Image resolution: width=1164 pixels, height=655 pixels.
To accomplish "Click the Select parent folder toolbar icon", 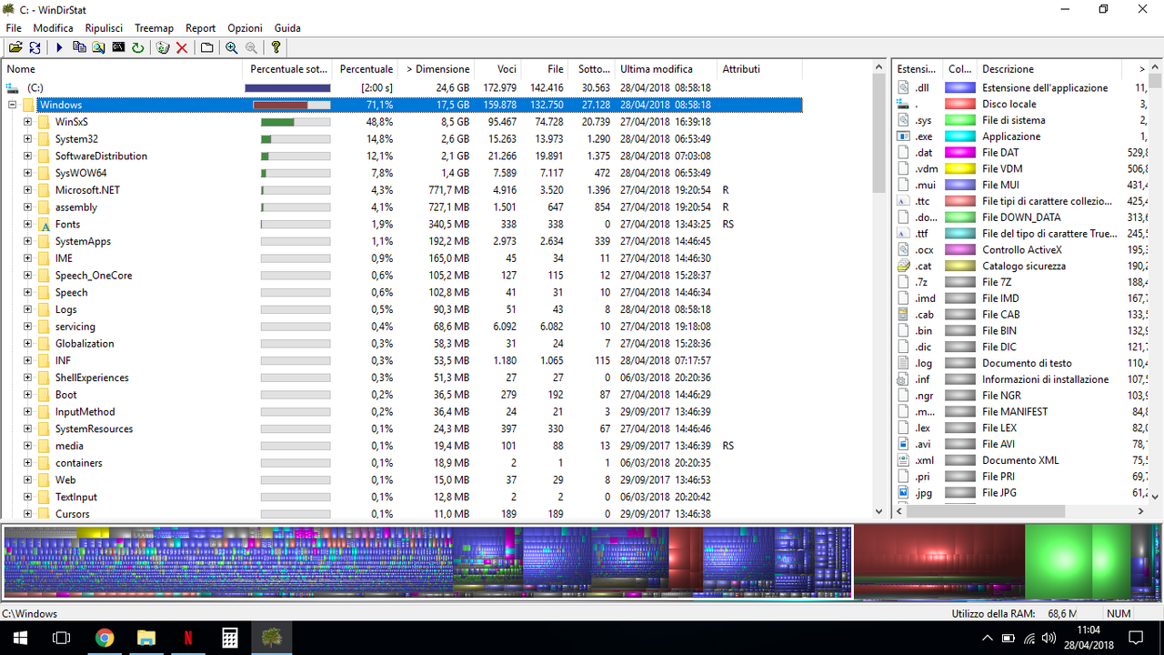I will pos(206,47).
